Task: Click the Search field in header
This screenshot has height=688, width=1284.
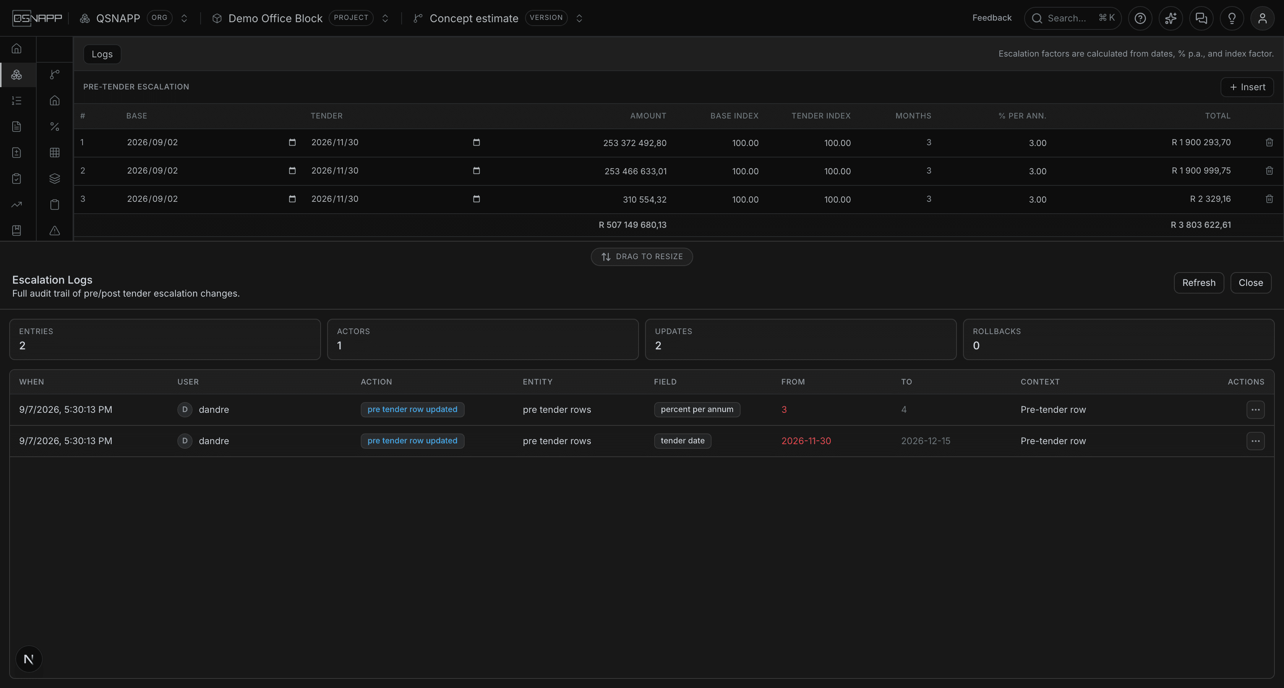Action: pyautogui.click(x=1073, y=18)
